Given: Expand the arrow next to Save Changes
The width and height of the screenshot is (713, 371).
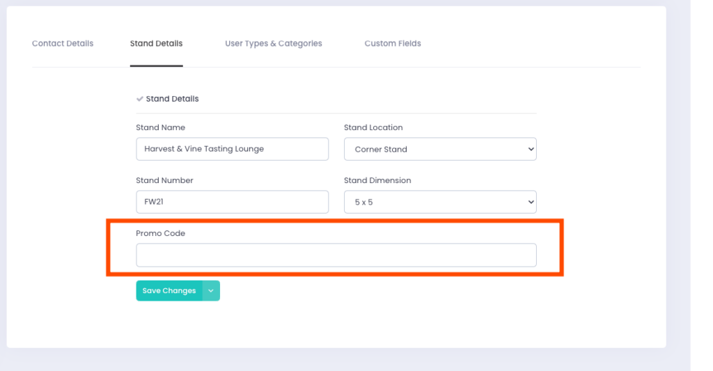Looking at the screenshot, I should click(x=211, y=291).
